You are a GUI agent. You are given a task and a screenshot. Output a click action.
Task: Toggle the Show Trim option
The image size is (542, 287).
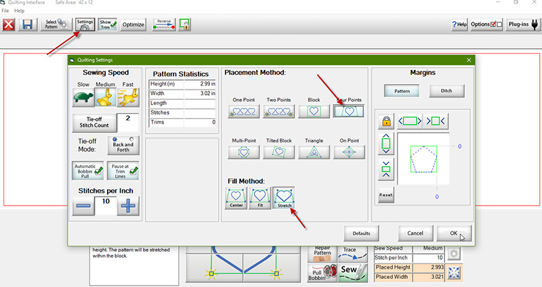coord(107,24)
